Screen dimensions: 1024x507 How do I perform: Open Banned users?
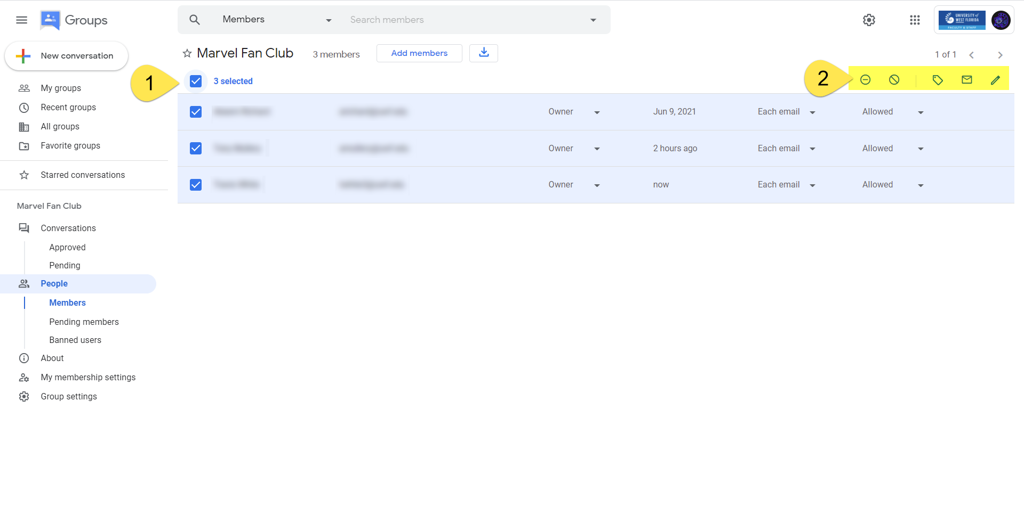75,340
